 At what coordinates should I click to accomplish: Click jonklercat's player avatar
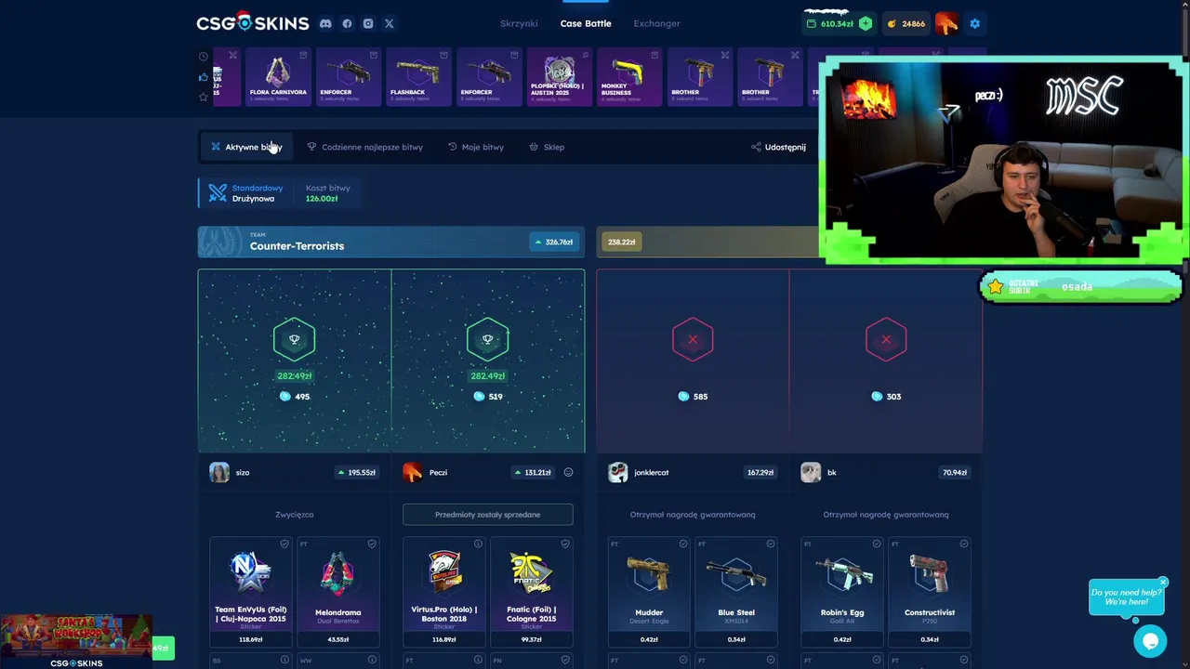pyautogui.click(x=617, y=472)
